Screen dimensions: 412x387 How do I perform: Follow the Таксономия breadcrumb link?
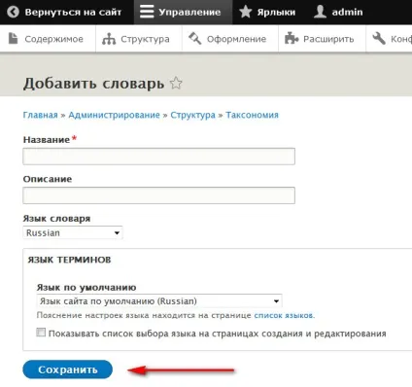tap(252, 115)
